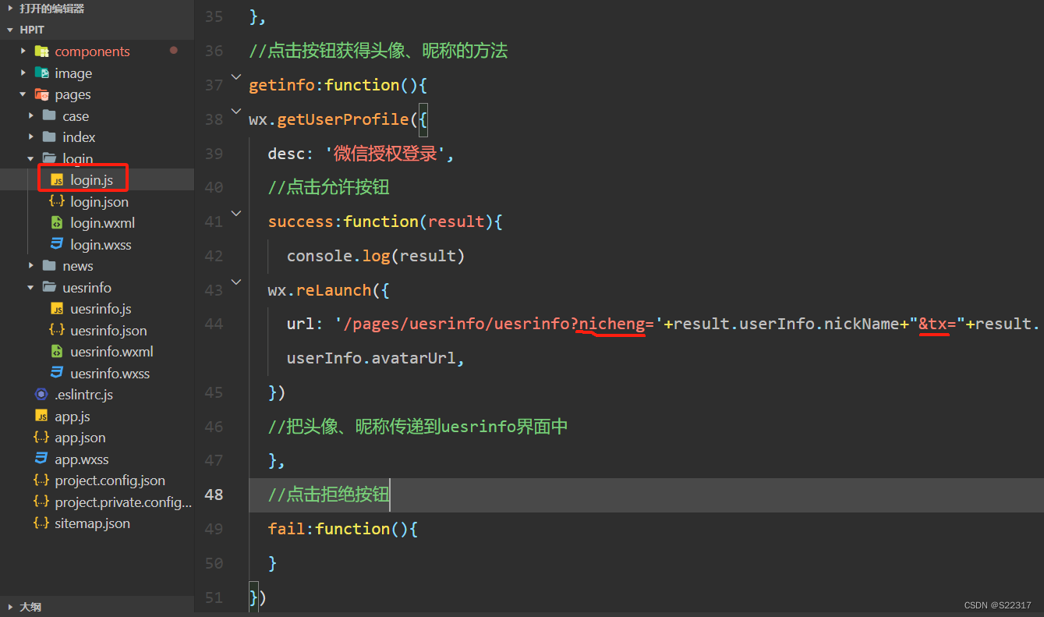Click the green icon of login.wxml
The height and width of the screenshot is (617, 1044).
pos(57,223)
